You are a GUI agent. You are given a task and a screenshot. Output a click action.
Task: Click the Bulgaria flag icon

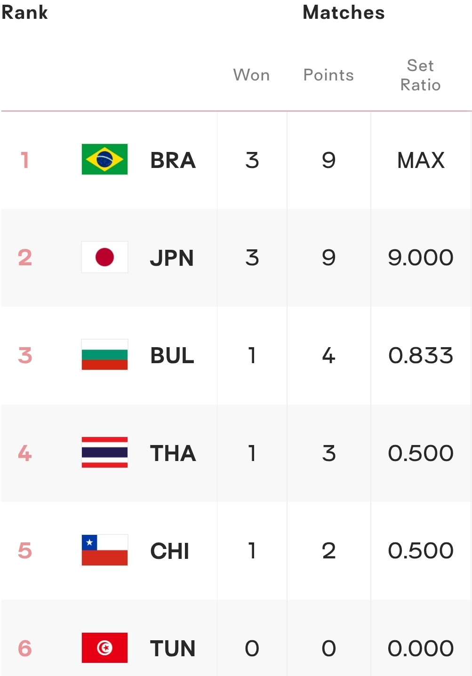point(104,355)
